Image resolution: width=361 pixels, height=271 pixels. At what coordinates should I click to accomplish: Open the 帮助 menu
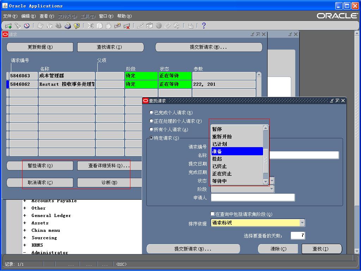tap(124, 16)
